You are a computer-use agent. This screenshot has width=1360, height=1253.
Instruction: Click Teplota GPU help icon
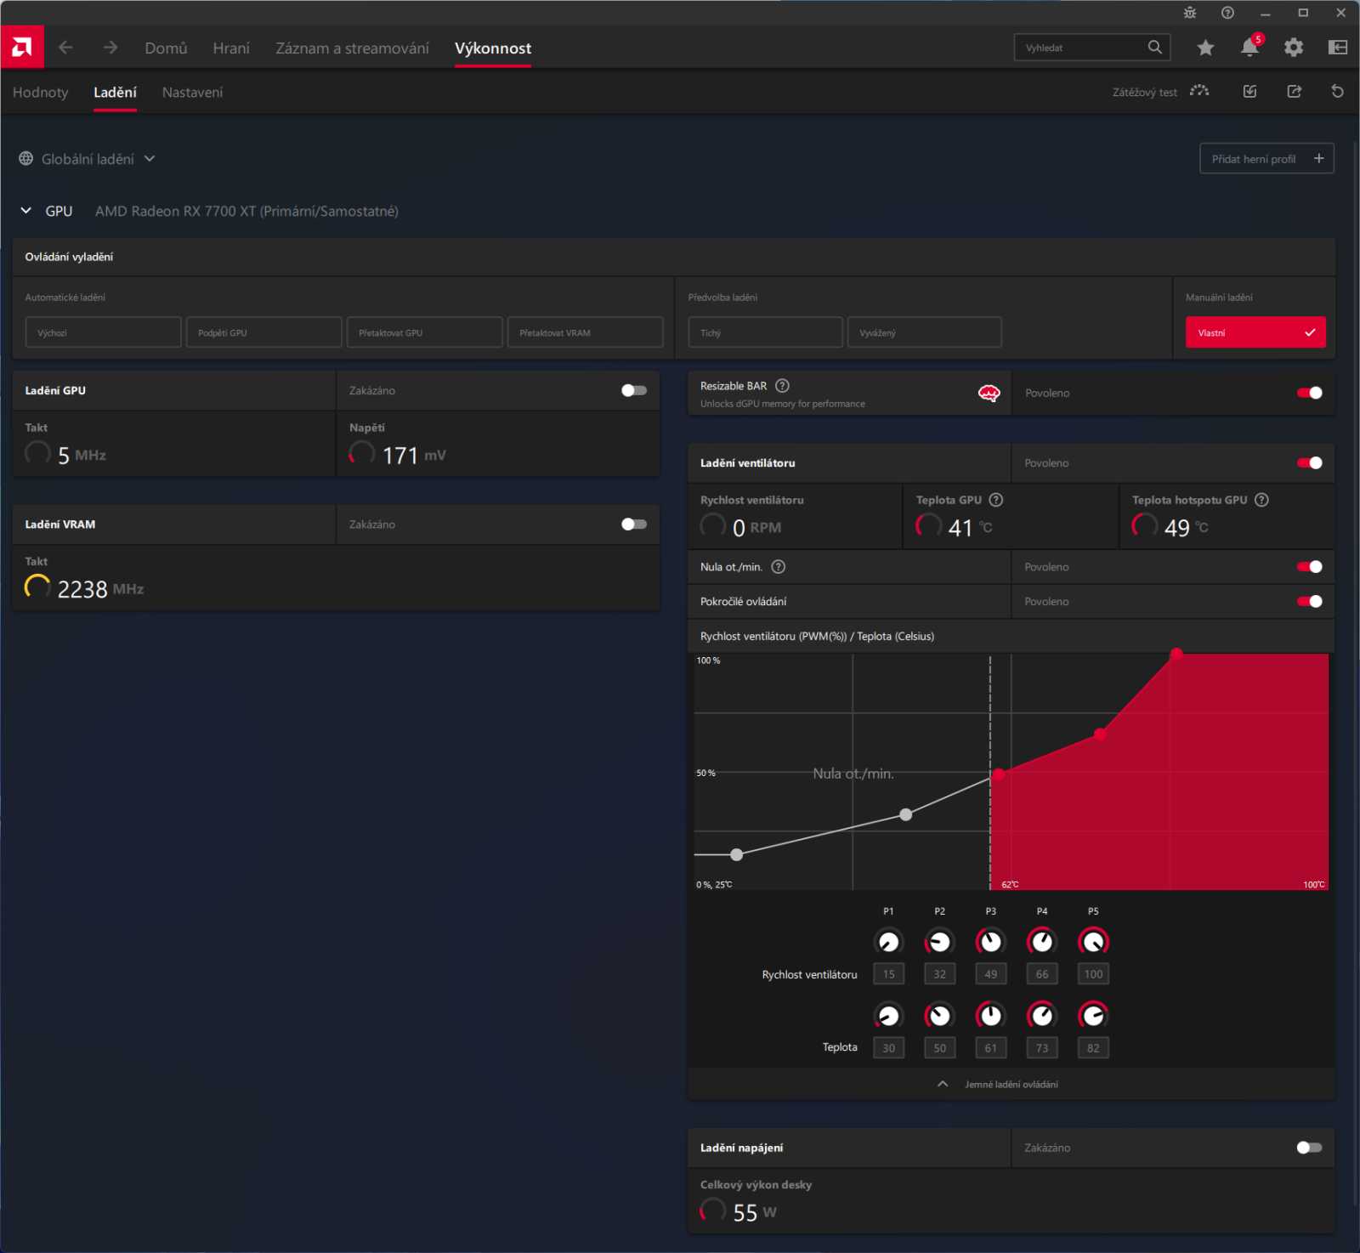click(x=996, y=500)
